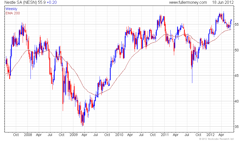
Task: Click the 2008 year axis label
Action: (x=28, y=135)
